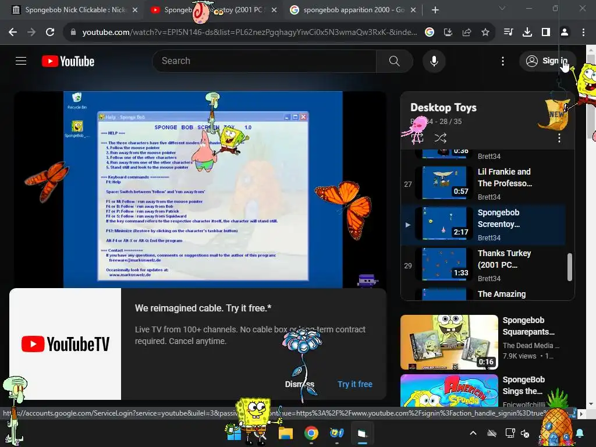596x447 pixels.
Task: Click the browser forward arrow
Action: pos(31,33)
